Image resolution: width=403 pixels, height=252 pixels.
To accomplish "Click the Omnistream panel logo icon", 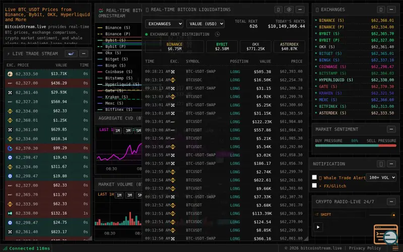I will click(x=101, y=11).
